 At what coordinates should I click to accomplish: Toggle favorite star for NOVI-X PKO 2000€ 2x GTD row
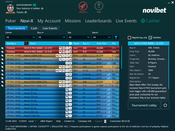coord(2,52)
